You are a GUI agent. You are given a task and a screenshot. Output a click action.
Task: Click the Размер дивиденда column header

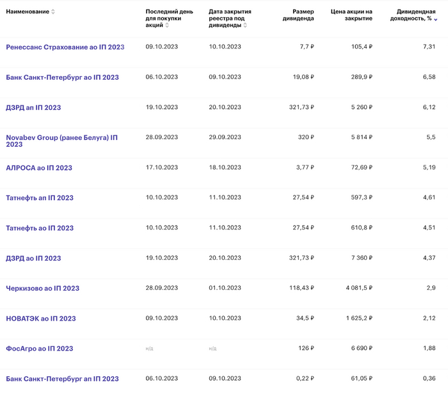tap(298, 15)
